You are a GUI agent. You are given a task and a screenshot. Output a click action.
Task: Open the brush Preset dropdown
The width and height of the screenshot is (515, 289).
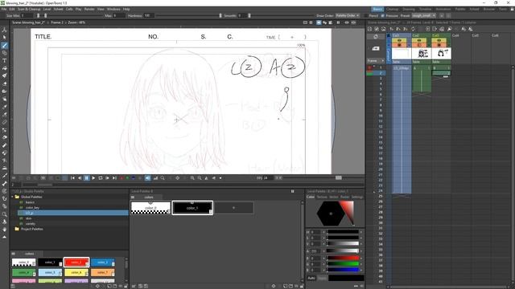(424, 16)
